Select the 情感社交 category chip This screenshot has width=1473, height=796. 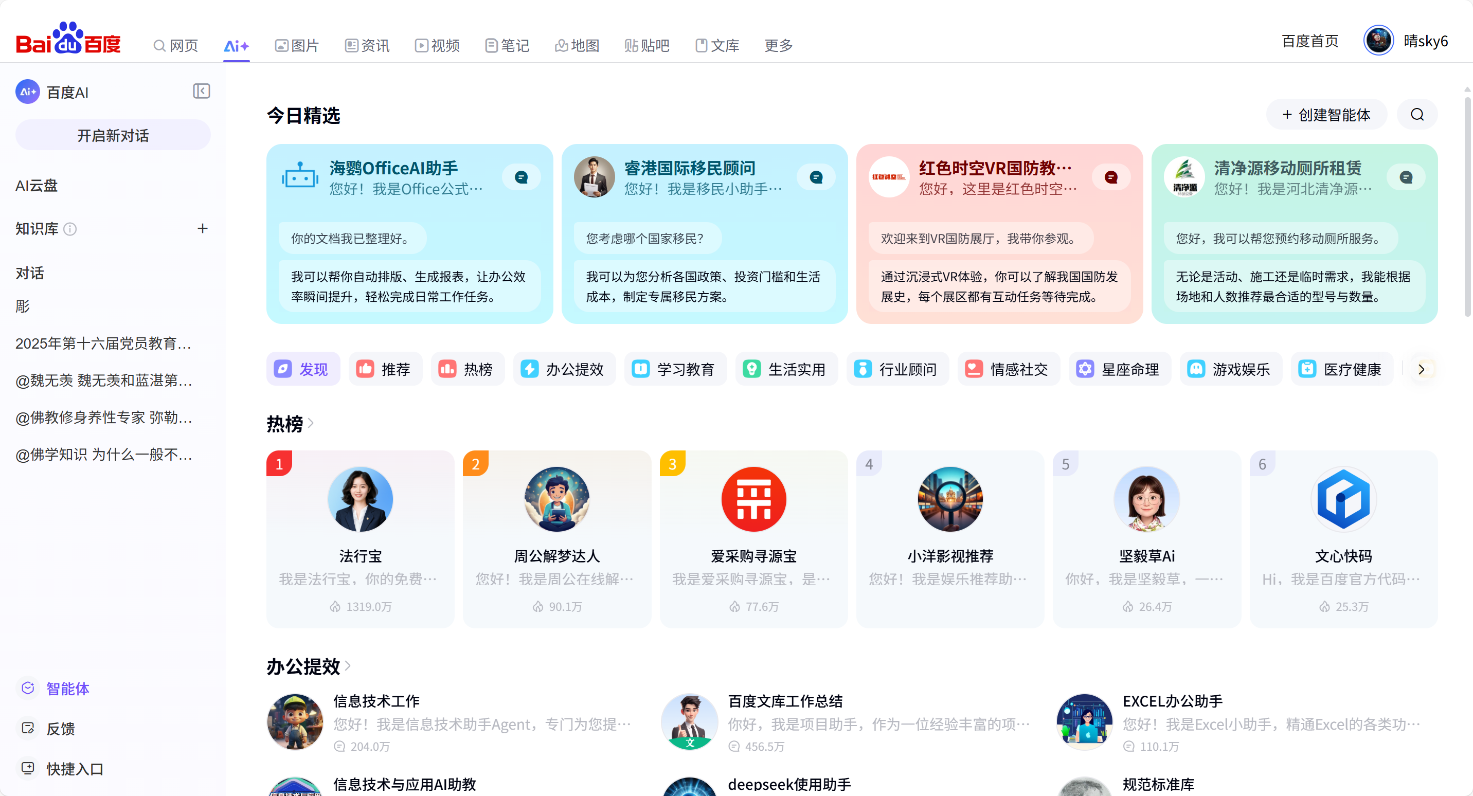tap(1008, 369)
